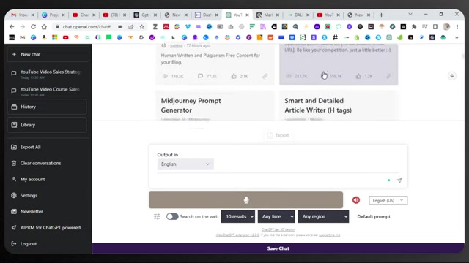Mute the red speaker icon
Screen dimensions: 469x263
(x=356, y=200)
